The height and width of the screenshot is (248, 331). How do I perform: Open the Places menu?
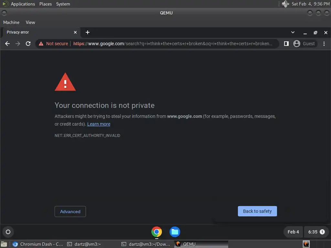(x=46, y=4)
